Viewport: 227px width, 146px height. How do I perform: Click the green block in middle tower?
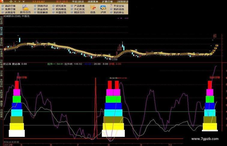point(113,99)
